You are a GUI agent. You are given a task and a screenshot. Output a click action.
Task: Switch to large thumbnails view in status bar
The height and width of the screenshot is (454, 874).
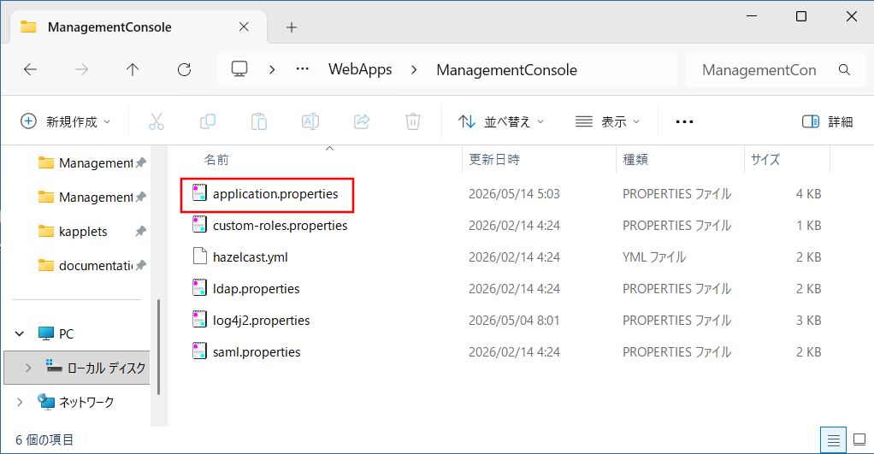coord(859,440)
